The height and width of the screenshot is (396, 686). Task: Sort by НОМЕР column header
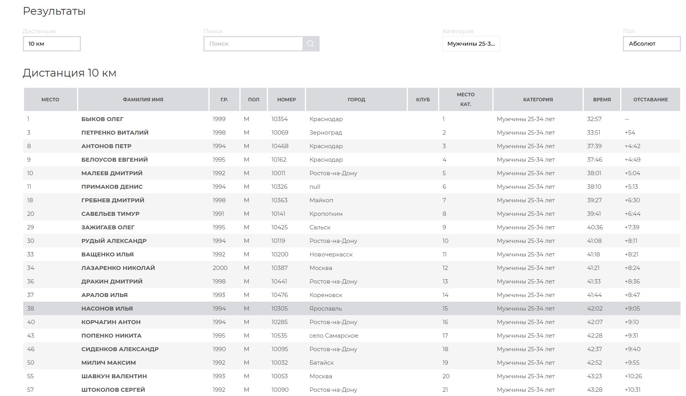[x=287, y=99]
